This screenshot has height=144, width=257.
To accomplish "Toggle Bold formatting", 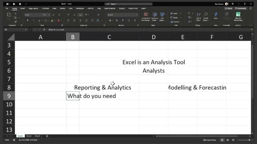I will coord(28,20).
